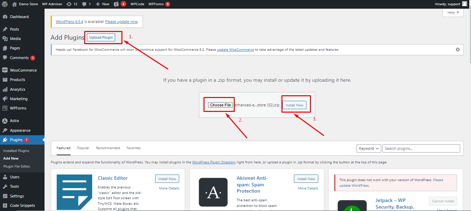Click the update WooCommerce link
The width and height of the screenshot is (471, 211).
235,50
